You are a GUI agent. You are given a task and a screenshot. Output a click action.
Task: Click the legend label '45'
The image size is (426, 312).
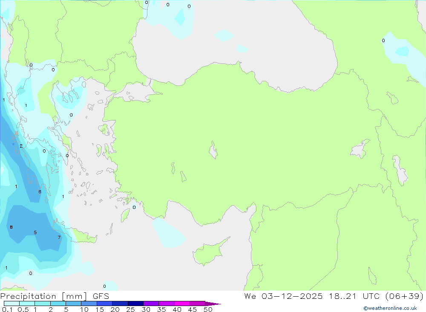click(x=193, y=309)
